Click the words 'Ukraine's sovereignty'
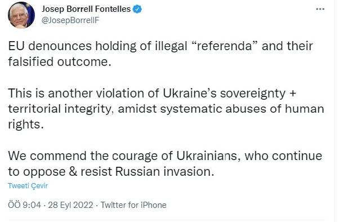 224,94
